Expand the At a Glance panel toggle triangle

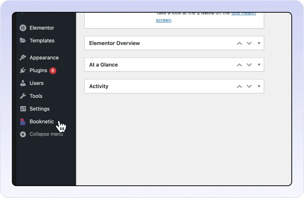[259, 65]
